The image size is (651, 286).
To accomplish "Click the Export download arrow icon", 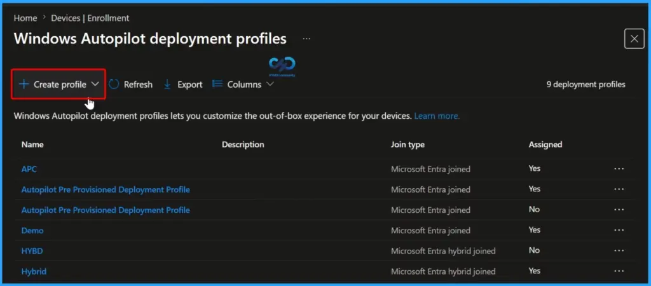I will (x=167, y=85).
